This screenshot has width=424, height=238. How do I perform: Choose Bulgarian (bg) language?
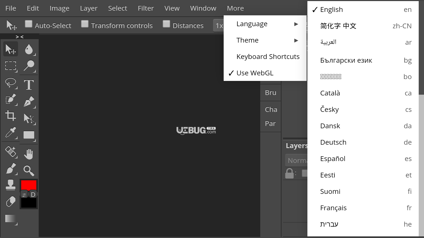[x=363, y=60]
